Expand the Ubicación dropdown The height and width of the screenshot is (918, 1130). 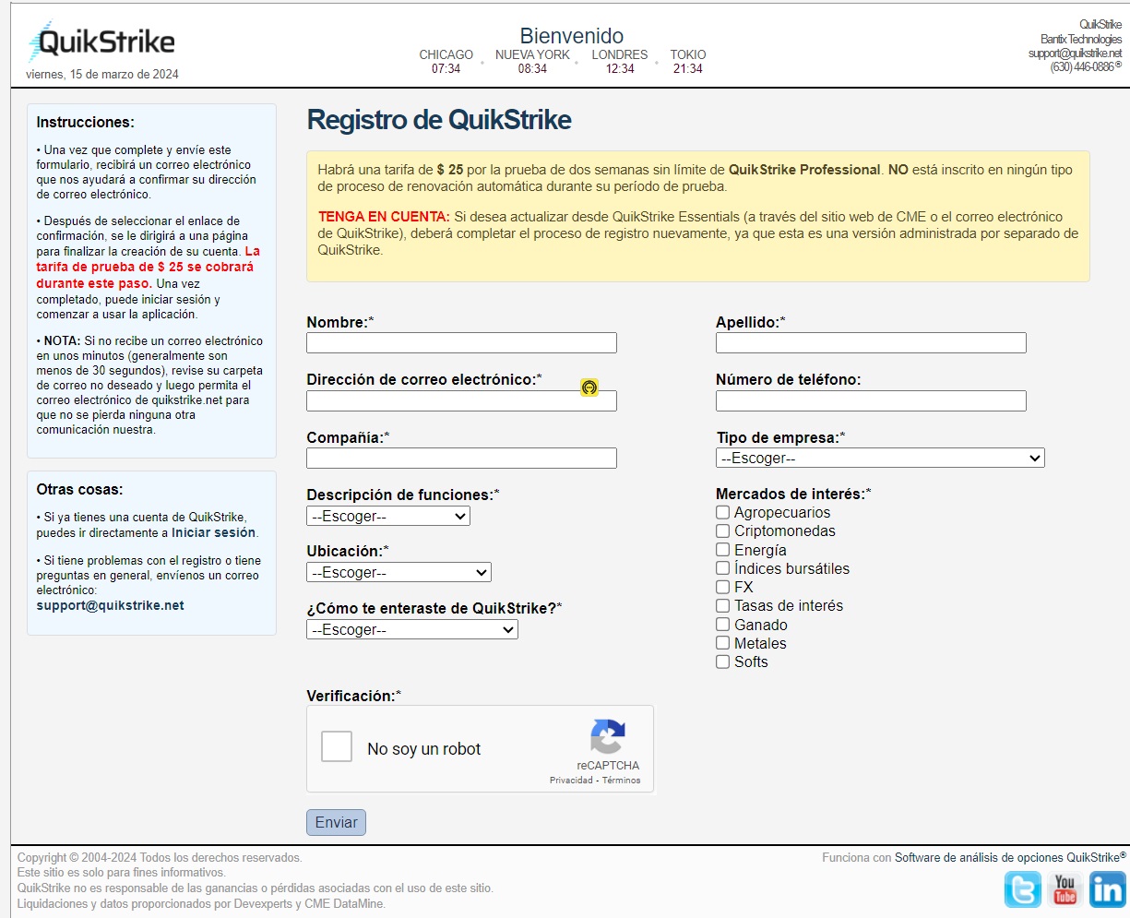tap(398, 572)
